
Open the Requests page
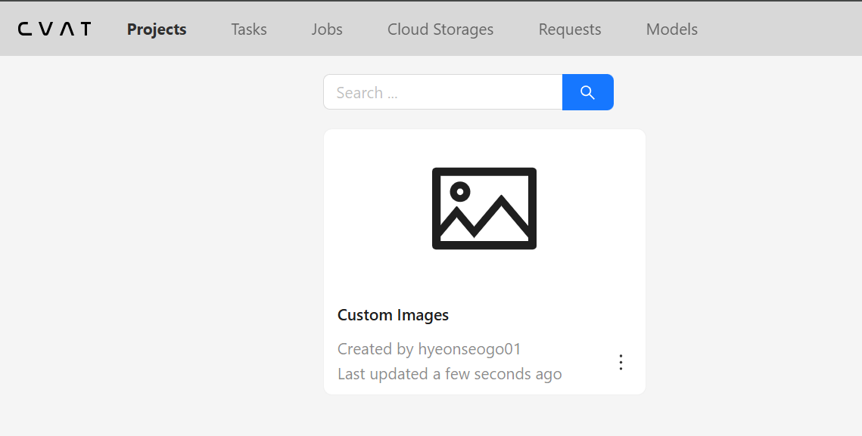[570, 29]
